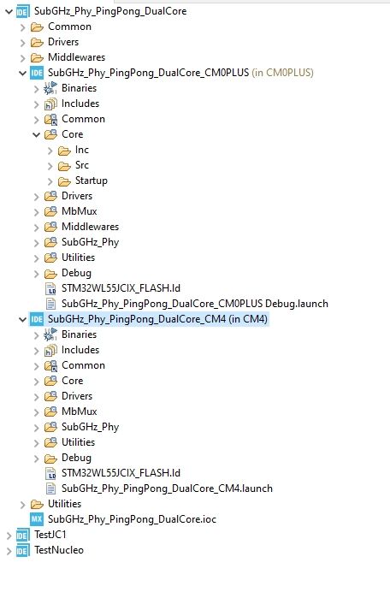The height and width of the screenshot is (592, 390).
Task: Select the TestNucleo project name
Action: coord(59,550)
